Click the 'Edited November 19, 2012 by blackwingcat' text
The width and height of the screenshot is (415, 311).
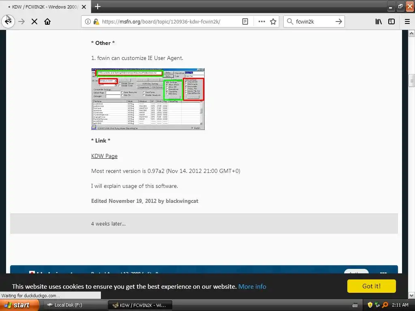pyautogui.click(x=145, y=201)
